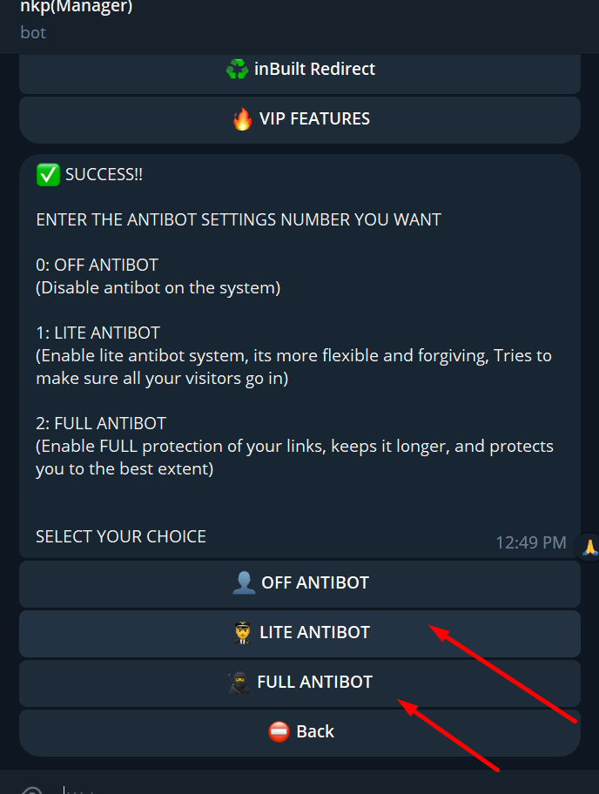Click the bot status label under title

pyautogui.click(x=33, y=32)
